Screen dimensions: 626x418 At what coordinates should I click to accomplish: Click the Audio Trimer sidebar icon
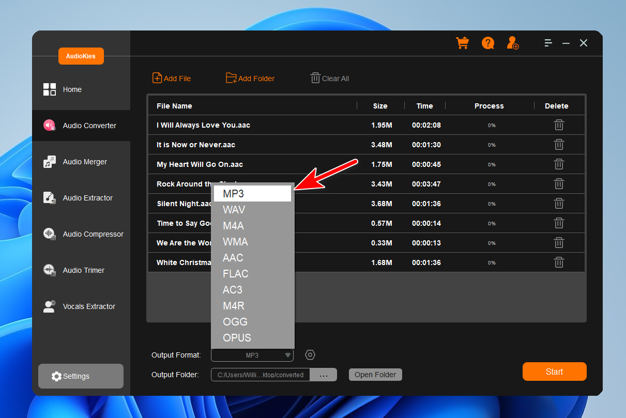(49, 270)
